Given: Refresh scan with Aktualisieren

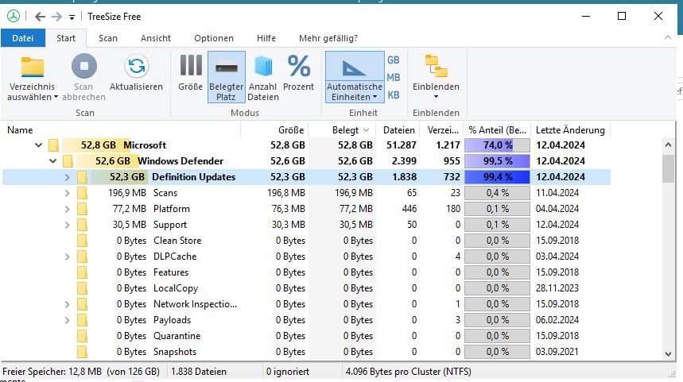Looking at the screenshot, I should click(136, 74).
